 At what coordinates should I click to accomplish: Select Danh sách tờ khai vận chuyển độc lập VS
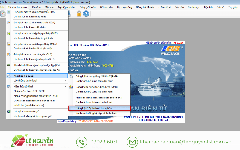(x=37, y=70)
